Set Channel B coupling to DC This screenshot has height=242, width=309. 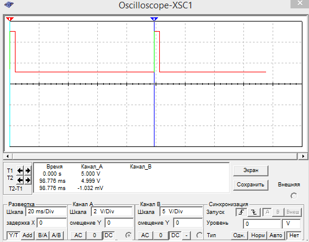(x=175, y=235)
